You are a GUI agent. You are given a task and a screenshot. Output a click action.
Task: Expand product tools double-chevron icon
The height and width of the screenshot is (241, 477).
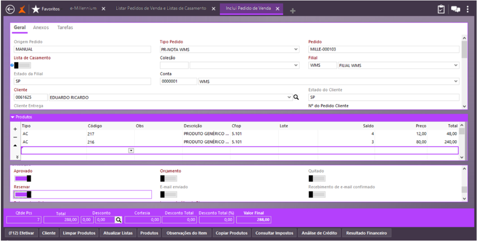click(x=17, y=157)
